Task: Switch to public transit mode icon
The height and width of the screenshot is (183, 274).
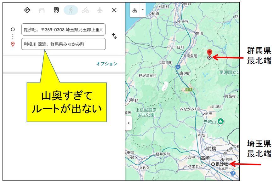Action: [x=56, y=10]
